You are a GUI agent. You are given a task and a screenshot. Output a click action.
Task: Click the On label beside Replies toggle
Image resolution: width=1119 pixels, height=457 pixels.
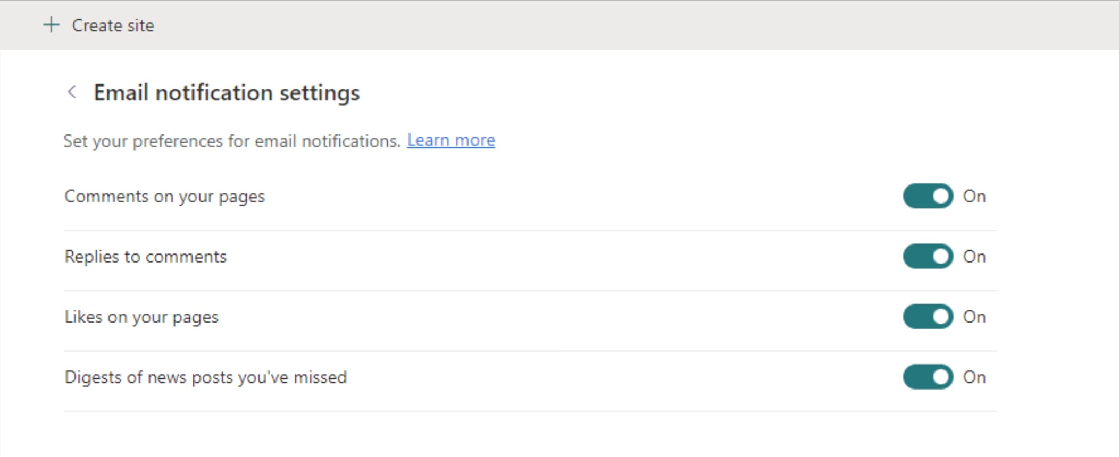click(x=974, y=256)
